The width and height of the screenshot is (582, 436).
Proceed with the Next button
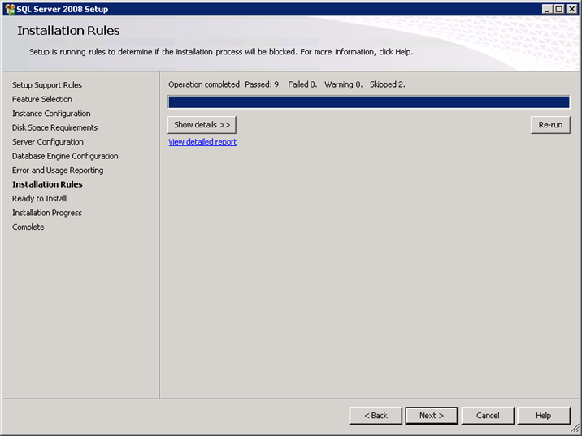[432, 416]
